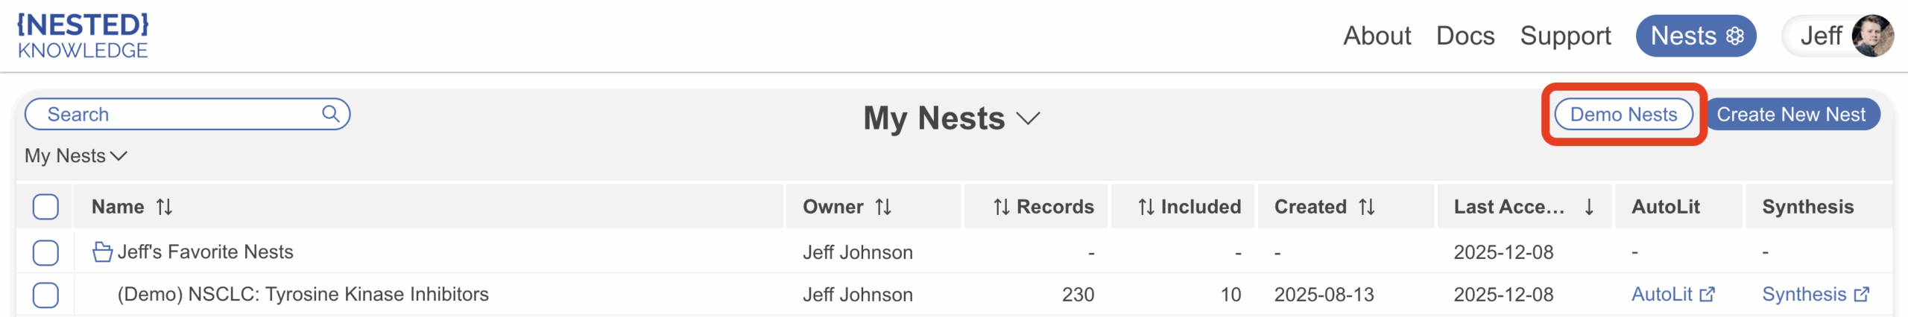Click the search magnifying glass icon

tap(330, 114)
